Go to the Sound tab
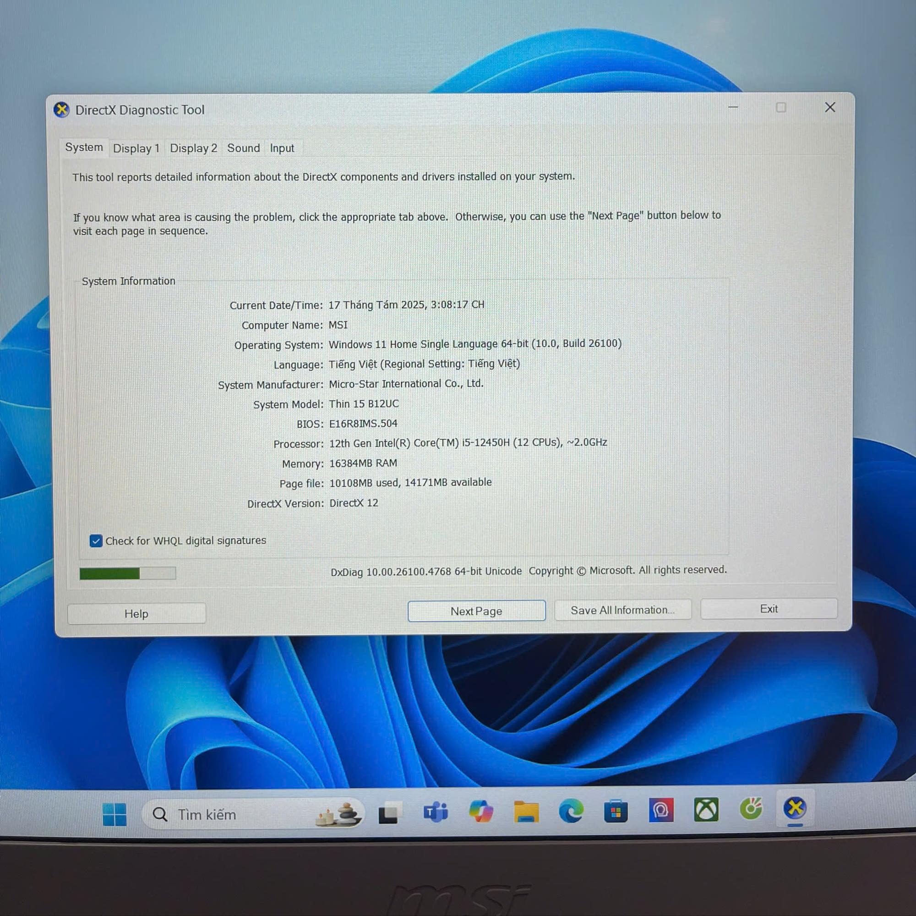The width and height of the screenshot is (916, 916). tap(243, 148)
